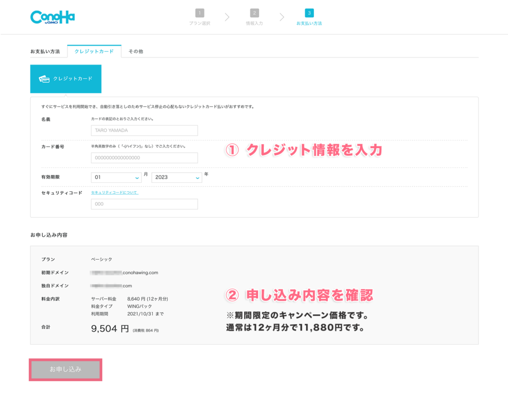This screenshot has width=508, height=394.
Task: Select step 2 information entry indicator
Action: tap(254, 13)
